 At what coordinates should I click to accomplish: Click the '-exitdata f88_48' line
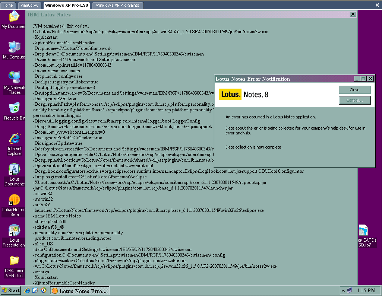click(x=49, y=227)
